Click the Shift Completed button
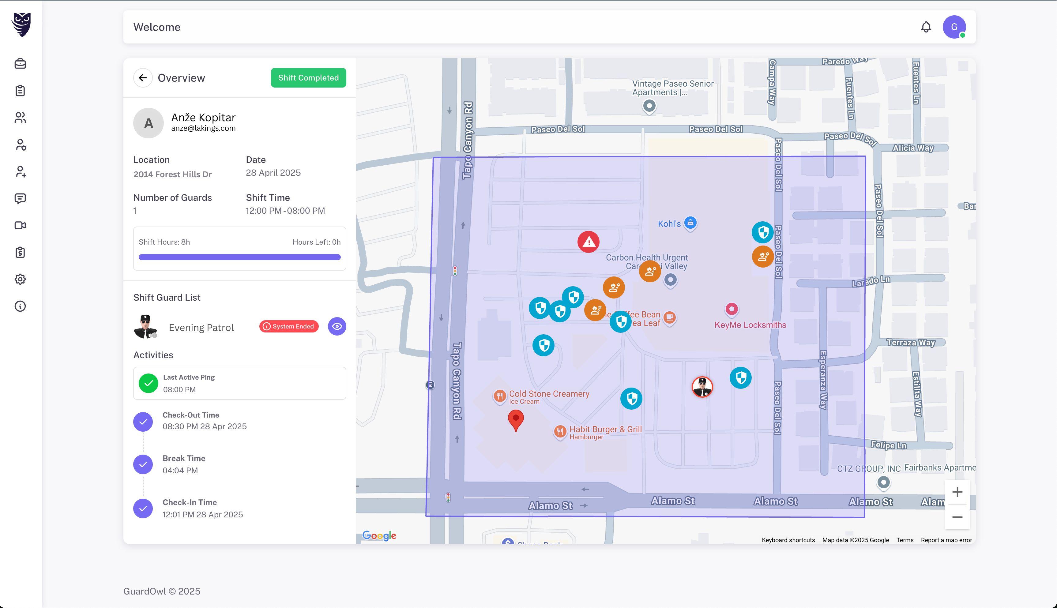The image size is (1057, 608). [x=308, y=78]
